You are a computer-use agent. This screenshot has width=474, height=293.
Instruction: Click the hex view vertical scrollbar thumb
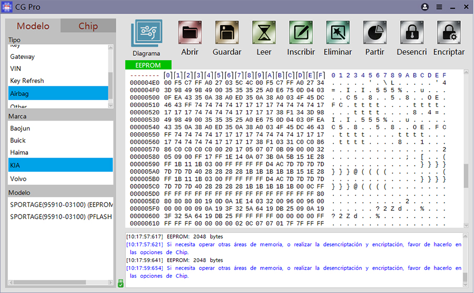coord(466,176)
